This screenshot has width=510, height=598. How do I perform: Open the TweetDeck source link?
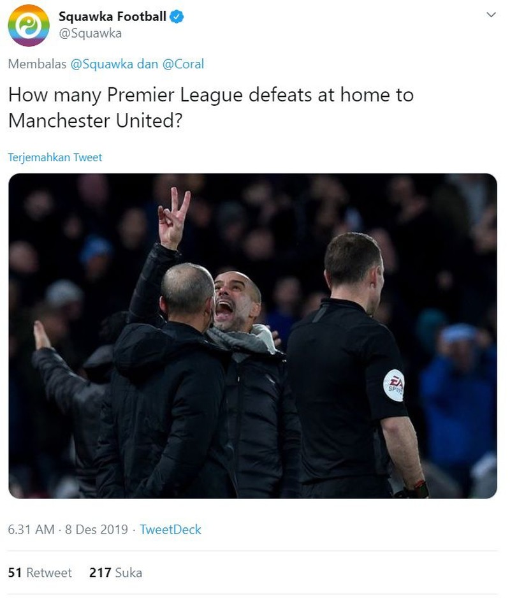click(170, 529)
